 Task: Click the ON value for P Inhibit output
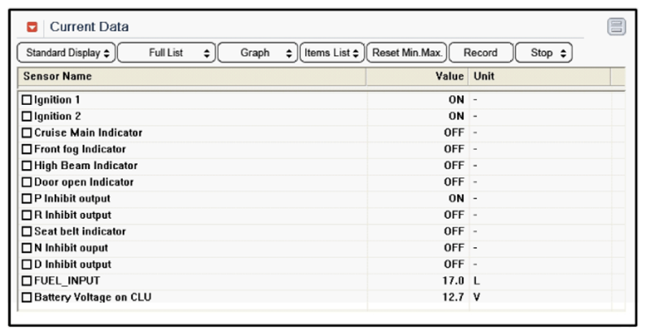click(456, 198)
